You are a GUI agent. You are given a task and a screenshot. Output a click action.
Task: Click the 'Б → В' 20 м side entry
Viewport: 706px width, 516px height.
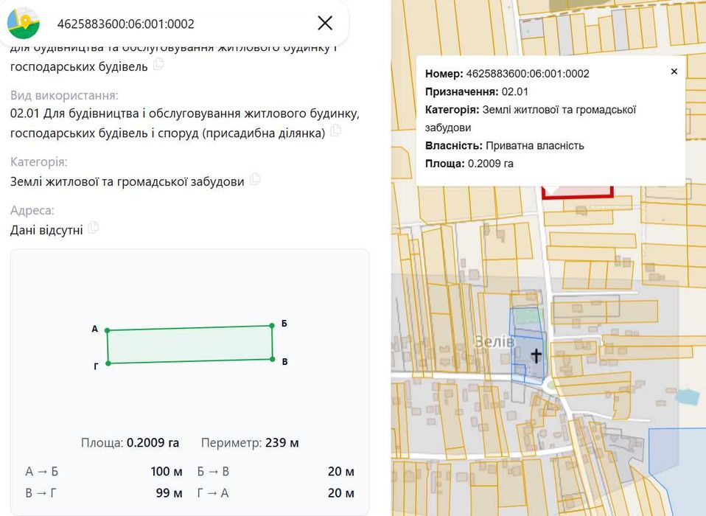coord(276,472)
